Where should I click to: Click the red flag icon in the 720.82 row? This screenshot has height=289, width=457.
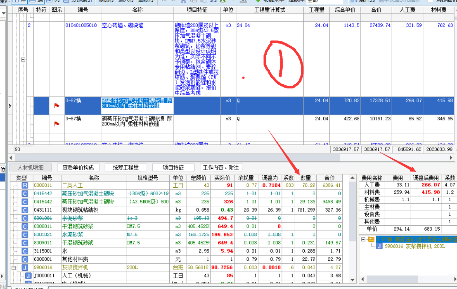tap(57, 106)
